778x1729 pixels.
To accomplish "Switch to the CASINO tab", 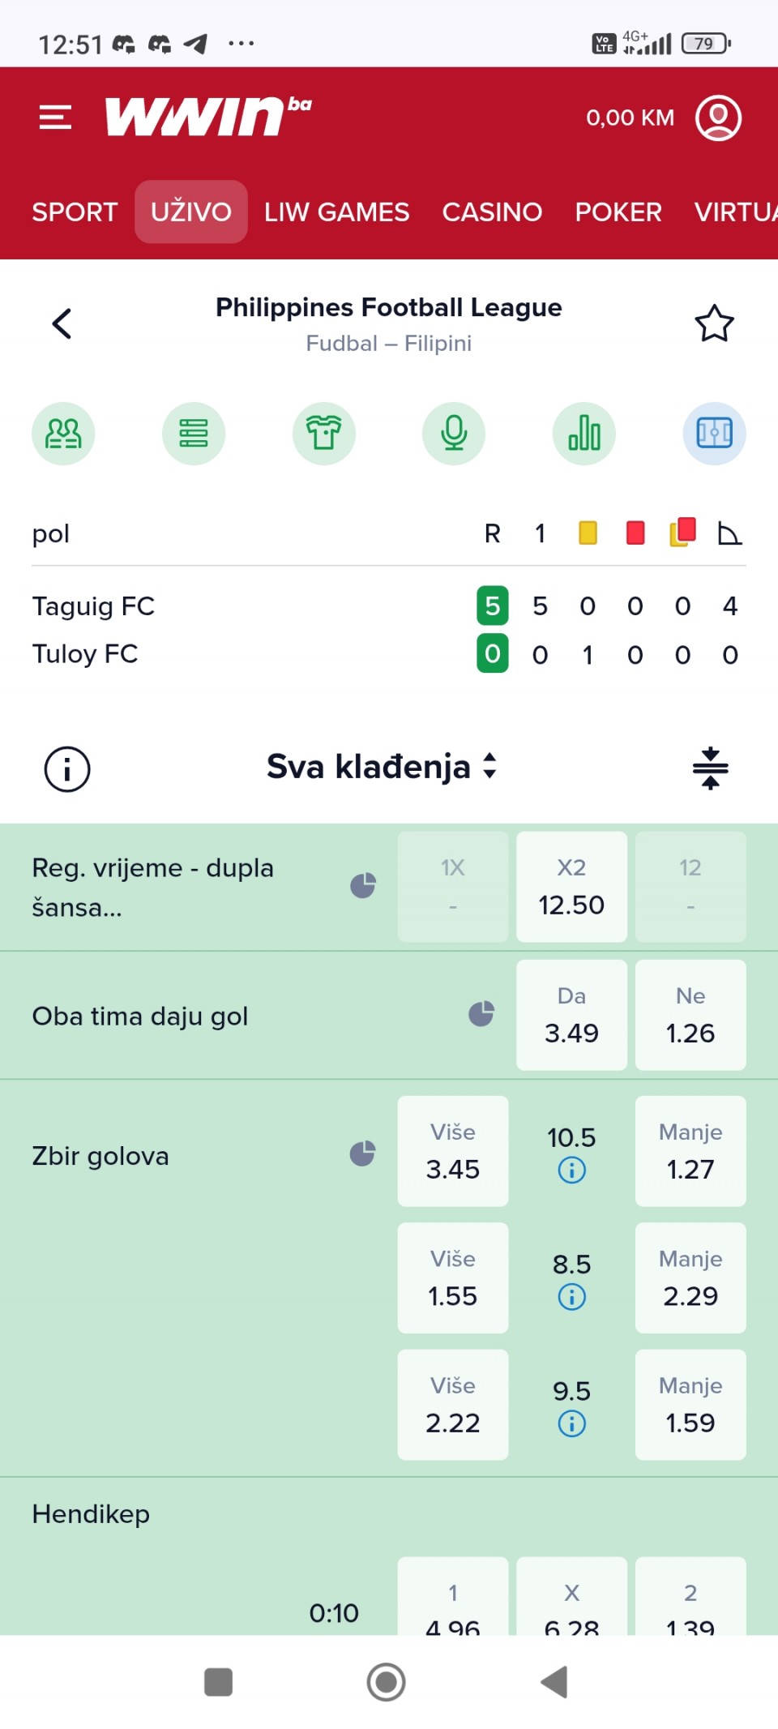I will pyautogui.click(x=492, y=212).
